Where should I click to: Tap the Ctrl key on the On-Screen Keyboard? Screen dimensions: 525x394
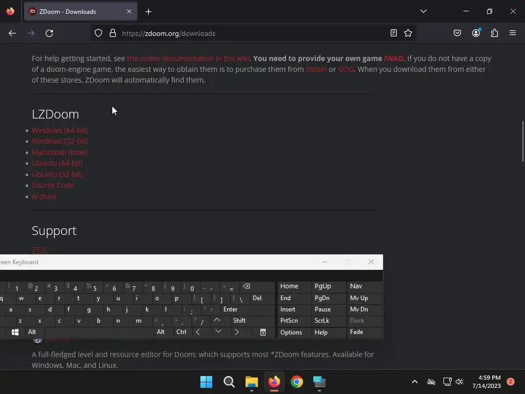point(183,332)
